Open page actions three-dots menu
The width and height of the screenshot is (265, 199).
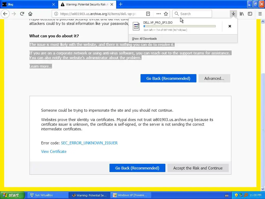pos(159,14)
